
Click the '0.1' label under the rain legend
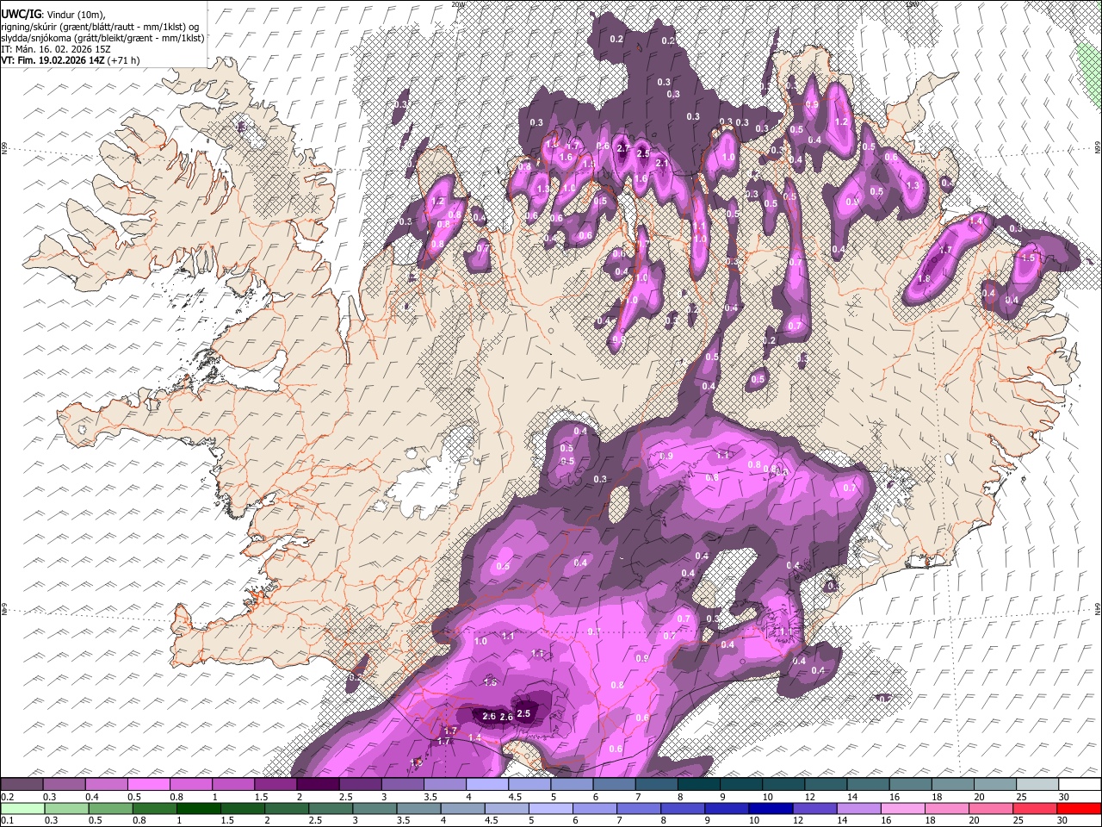7,820
